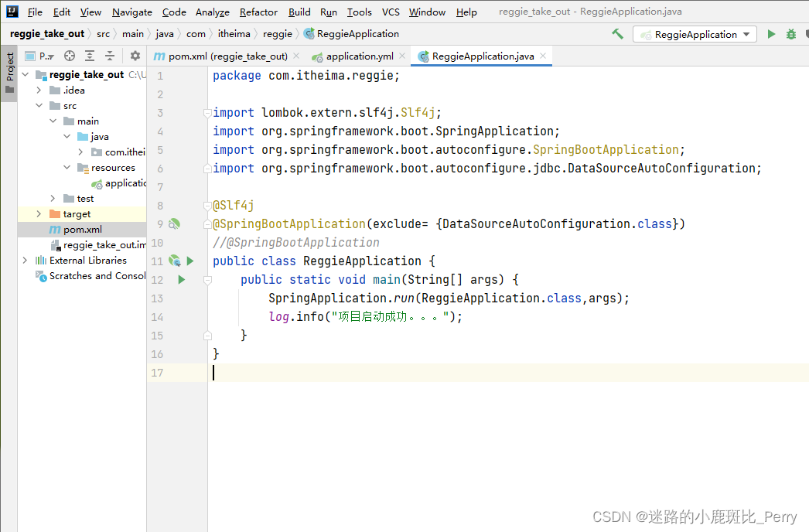Click the run gutter icon beside ReggieApplication class
The image size is (809, 532).
189,261
